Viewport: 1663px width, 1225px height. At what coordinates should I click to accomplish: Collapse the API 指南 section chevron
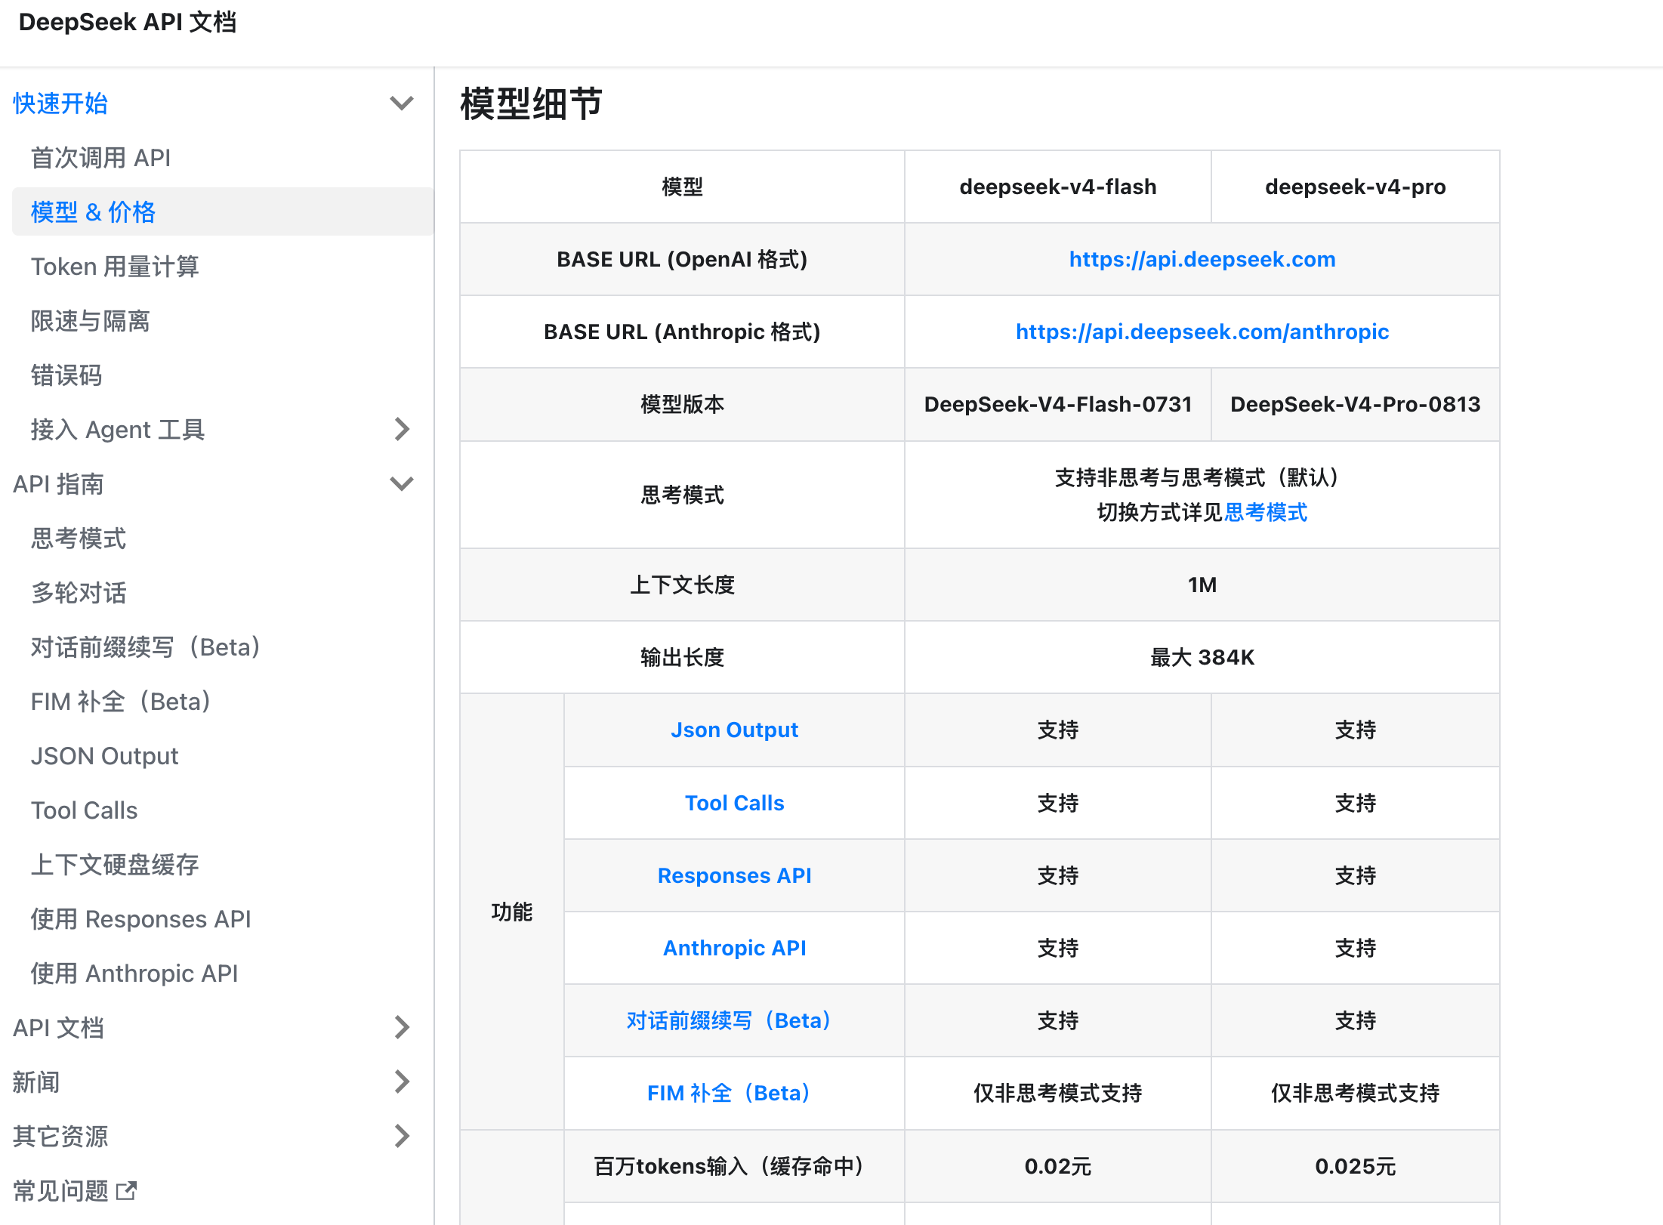coord(402,483)
